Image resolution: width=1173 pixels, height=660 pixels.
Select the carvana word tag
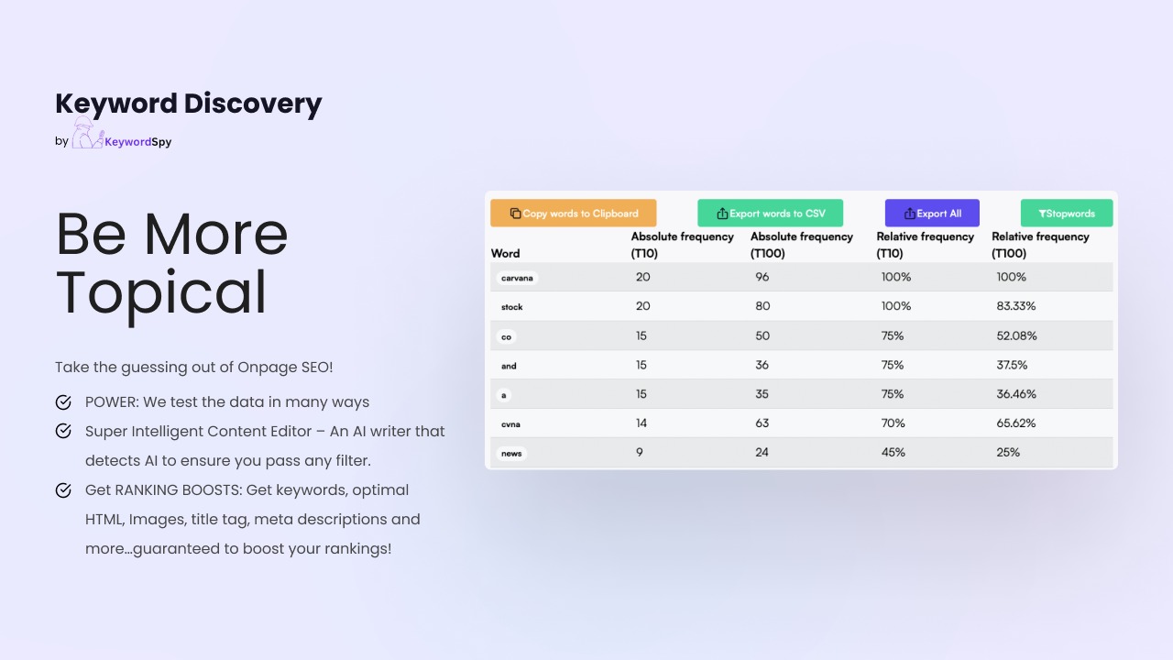pyautogui.click(x=517, y=278)
